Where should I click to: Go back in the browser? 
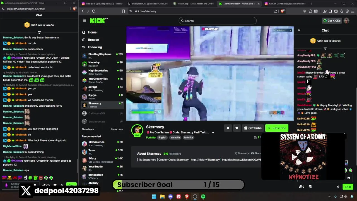click(x=83, y=11)
